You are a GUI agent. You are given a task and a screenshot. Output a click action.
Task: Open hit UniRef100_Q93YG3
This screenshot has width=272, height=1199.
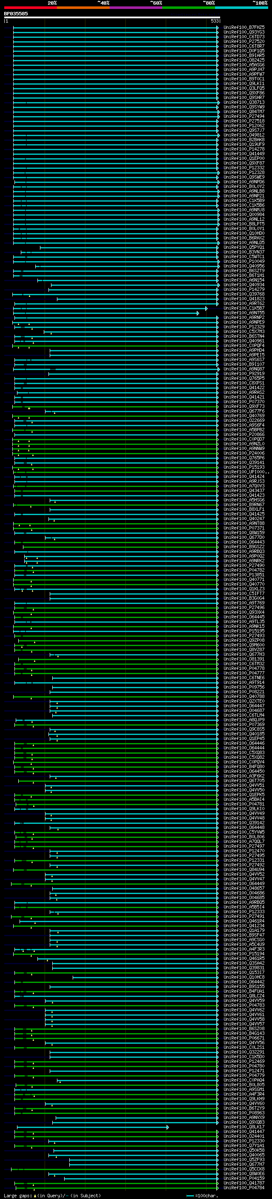244,32
